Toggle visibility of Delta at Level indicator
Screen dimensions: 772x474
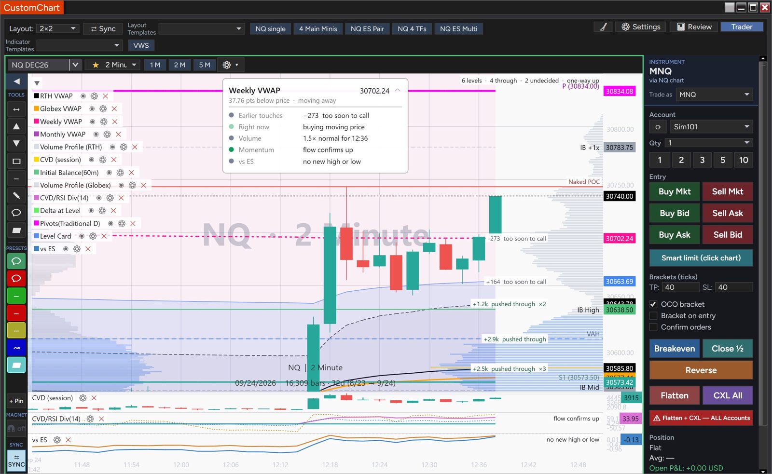coord(91,211)
